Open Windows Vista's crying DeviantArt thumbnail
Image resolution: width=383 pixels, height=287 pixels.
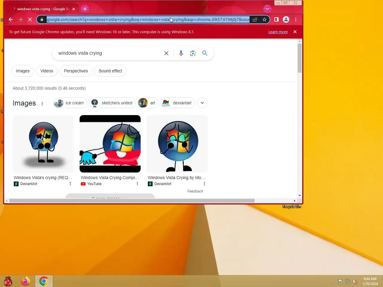[43, 144]
